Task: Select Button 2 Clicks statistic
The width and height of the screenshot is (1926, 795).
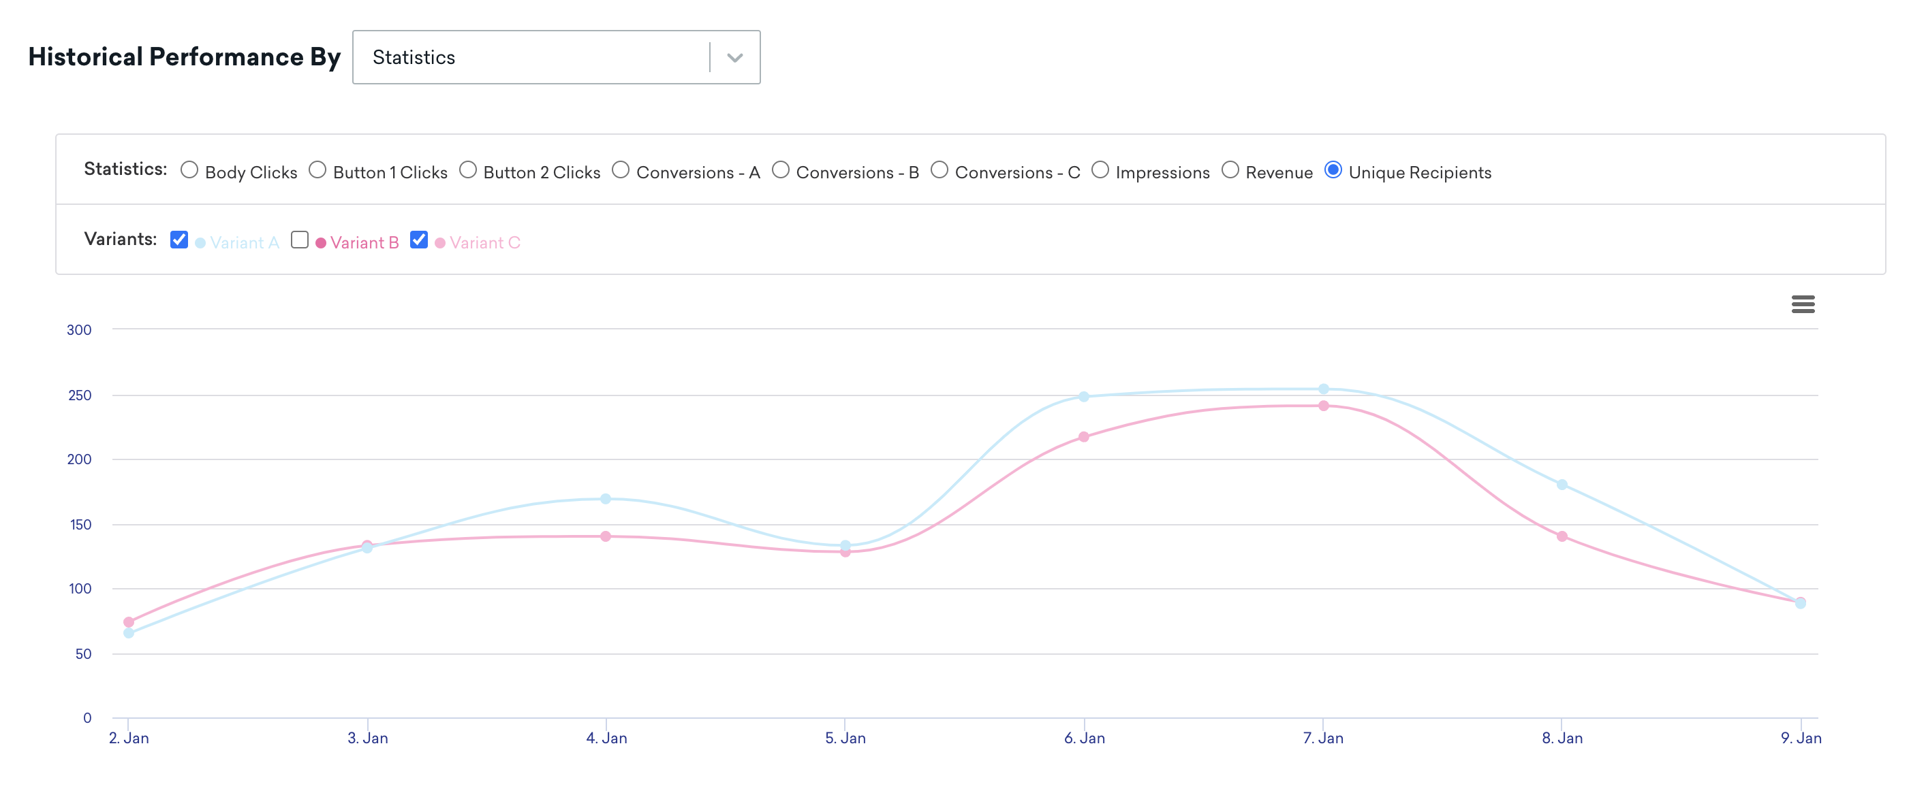Action: (x=467, y=171)
